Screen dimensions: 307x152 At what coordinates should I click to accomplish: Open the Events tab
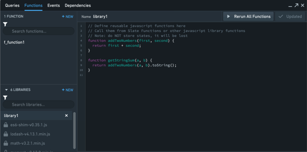click(x=54, y=6)
